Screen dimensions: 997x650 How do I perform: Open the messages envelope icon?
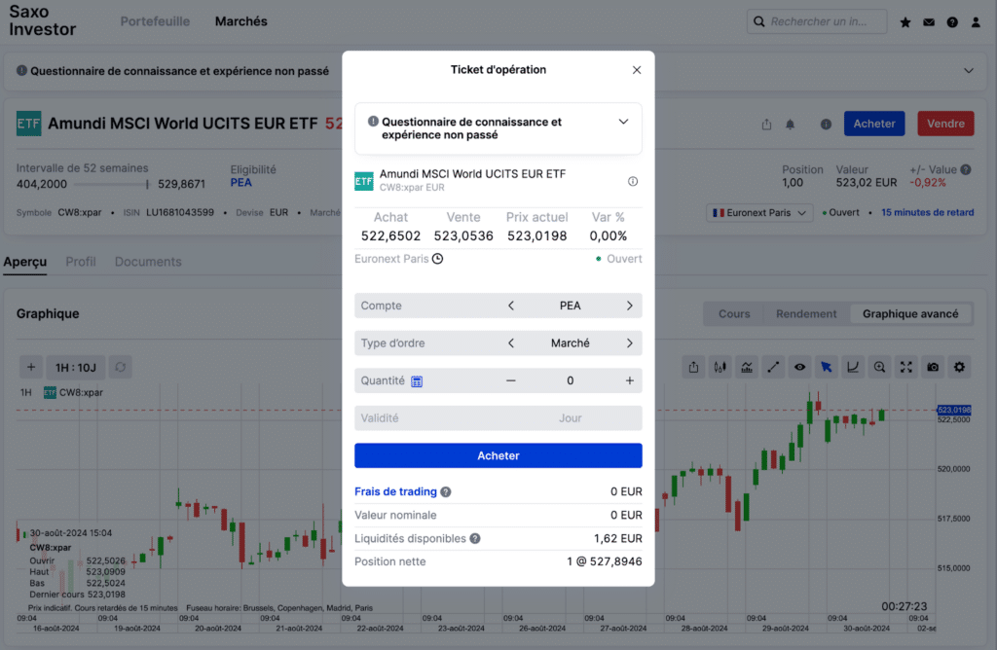point(929,22)
